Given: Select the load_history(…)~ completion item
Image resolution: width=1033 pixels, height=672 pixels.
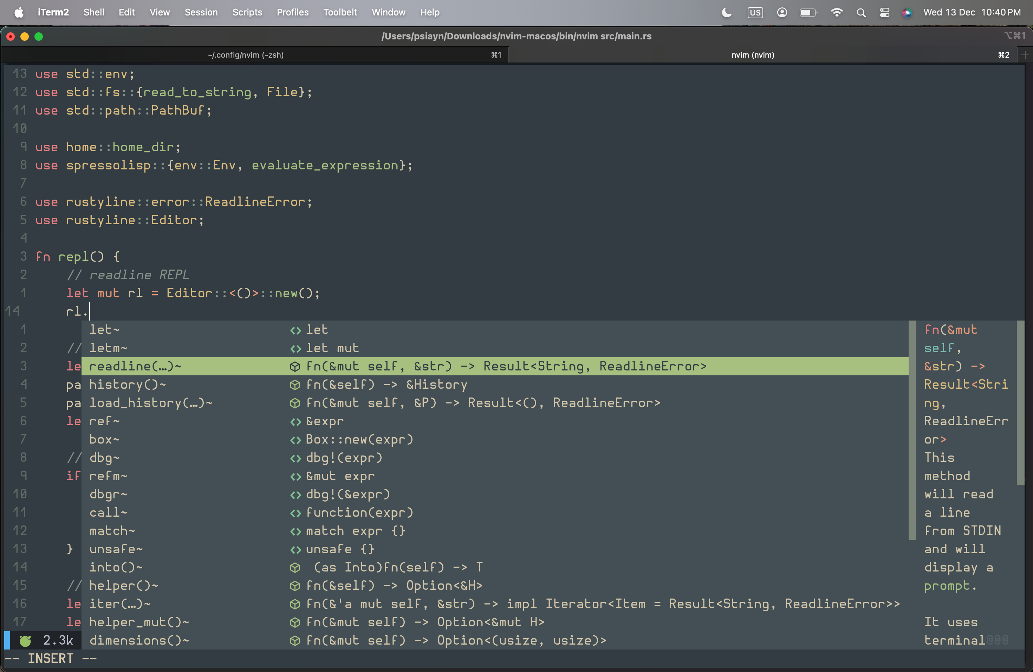Looking at the screenshot, I should click(495, 402).
